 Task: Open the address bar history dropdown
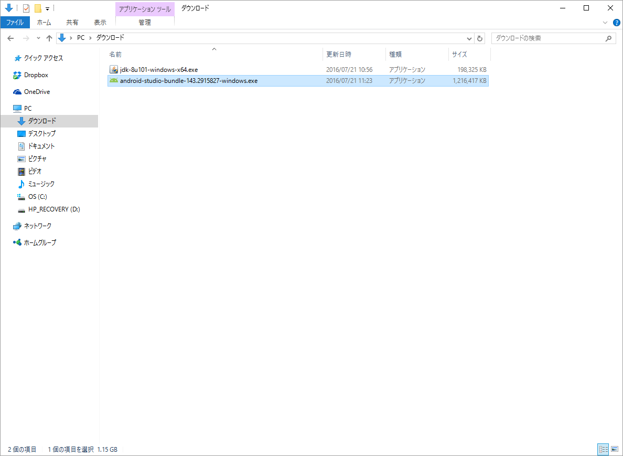tap(469, 37)
